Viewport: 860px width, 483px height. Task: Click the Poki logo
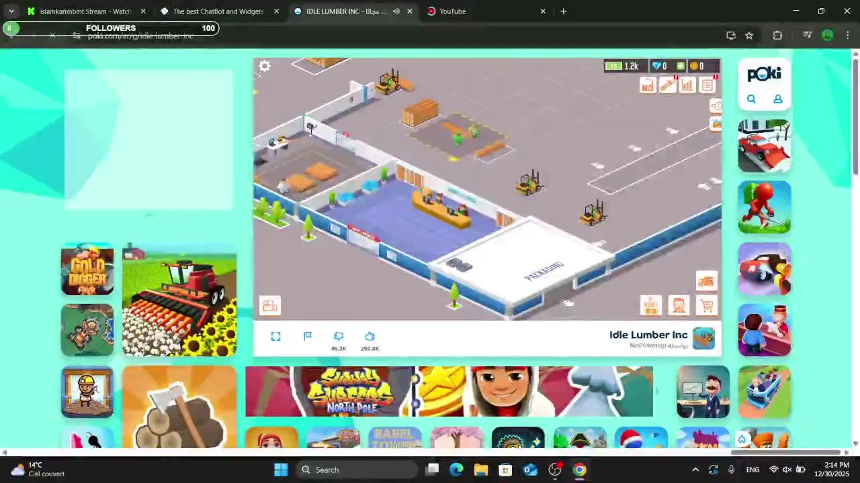(x=765, y=74)
